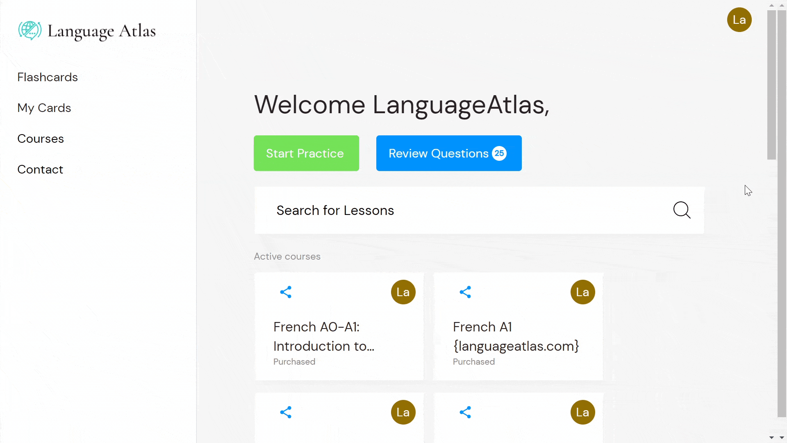Click the Language Atlas globe logo
This screenshot has width=787, height=443.
(x=30, y=31)
